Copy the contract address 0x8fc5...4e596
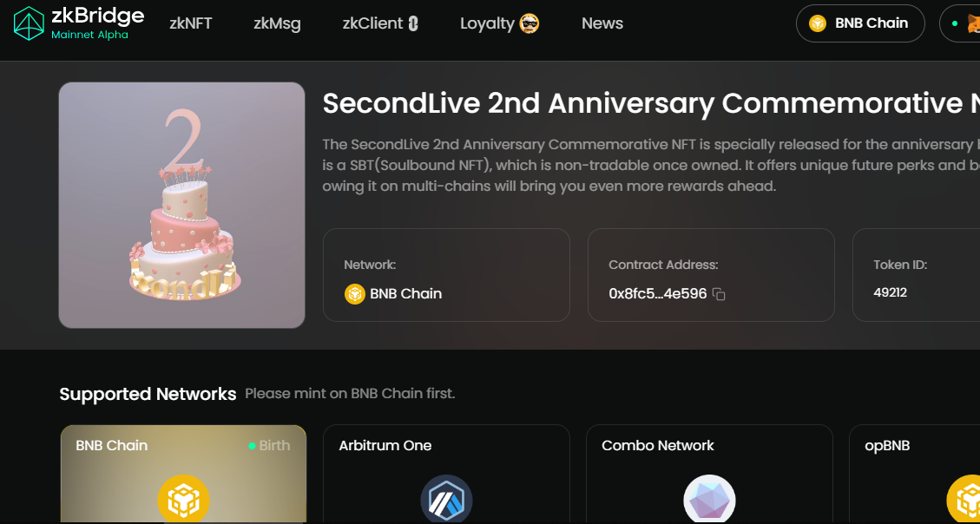 718,295
